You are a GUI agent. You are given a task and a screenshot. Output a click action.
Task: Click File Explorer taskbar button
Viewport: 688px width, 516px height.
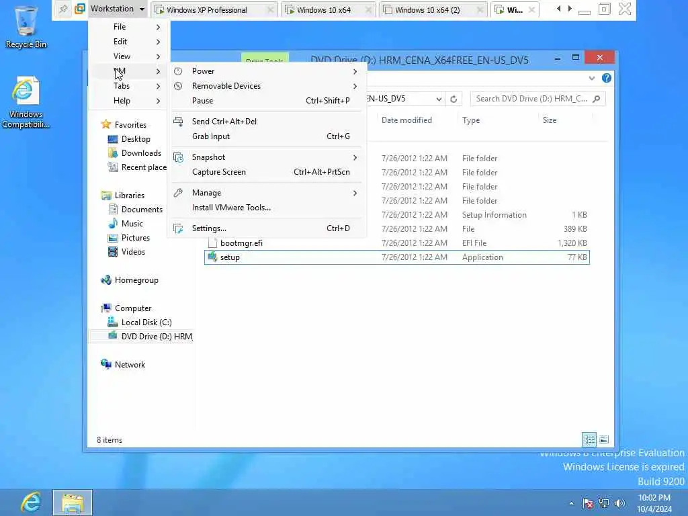click(x=73, y=503)
